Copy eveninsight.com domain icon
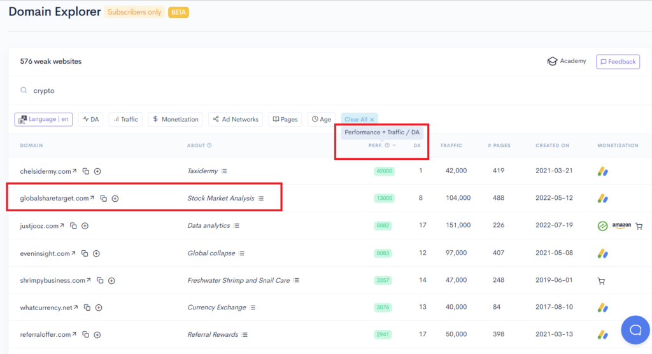This screenshot has width=652, height=354. (85, 253)
